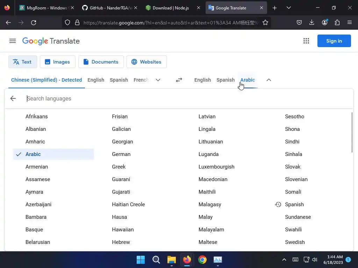Click the Sign in button
This screenshot has height=268, width=358.
[x=334, y=41]
